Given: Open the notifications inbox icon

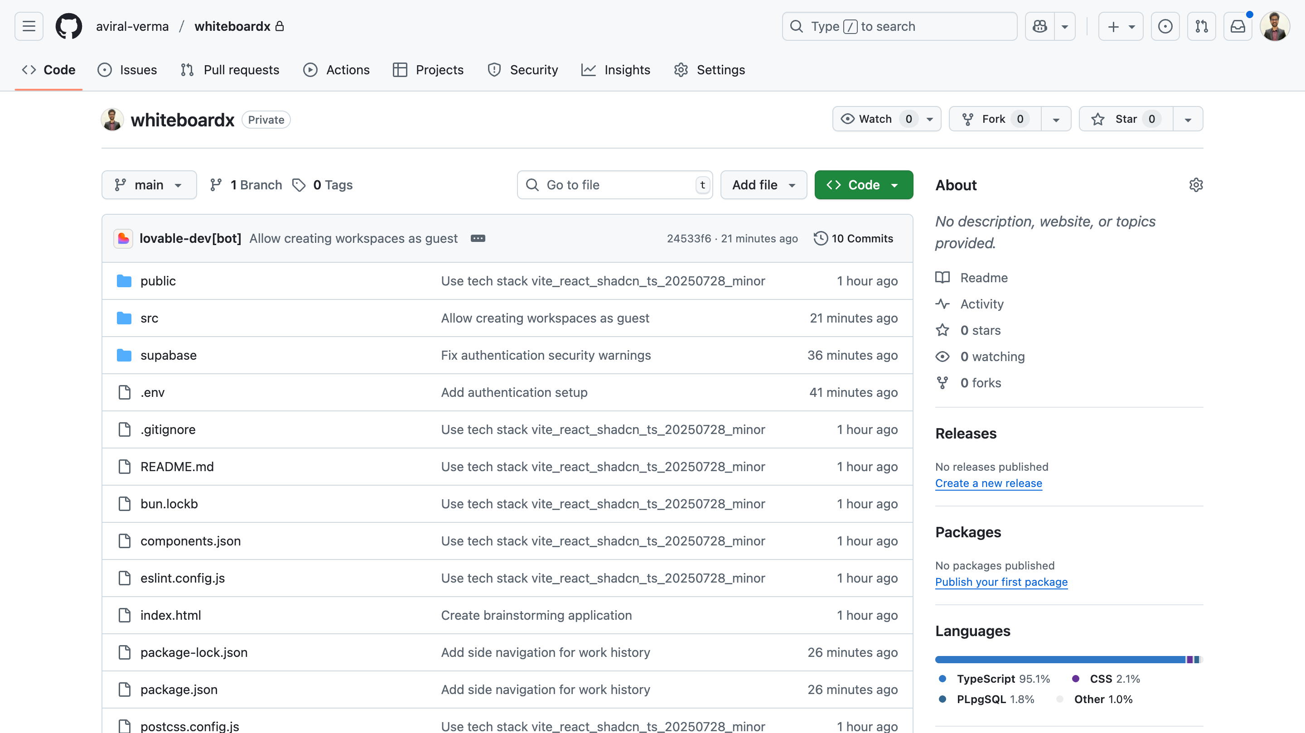Looking at the screenshot, I should click(1237, 26).
